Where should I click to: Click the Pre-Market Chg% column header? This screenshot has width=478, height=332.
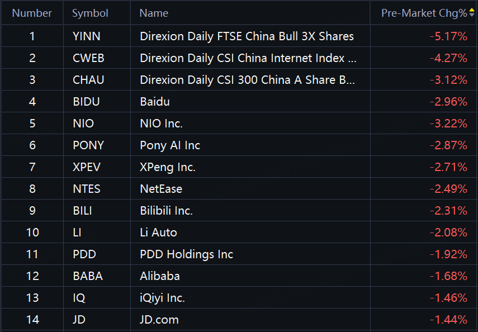[424, 13]
